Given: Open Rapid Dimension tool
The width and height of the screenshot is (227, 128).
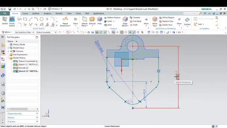Looking at the screenshot, I should point(65,21).
